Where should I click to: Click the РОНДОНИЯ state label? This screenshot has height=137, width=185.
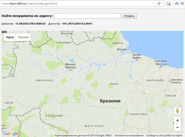(54, 116)
